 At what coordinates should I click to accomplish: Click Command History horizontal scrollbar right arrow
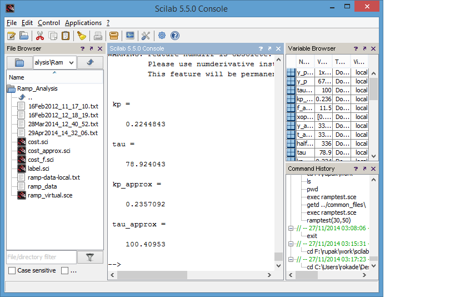pyautogui.click(x=364, y=275)
